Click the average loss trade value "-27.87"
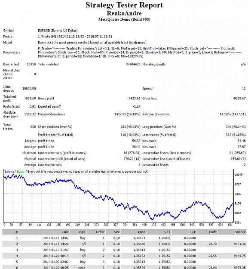This screenshot has width=248, height=269. 241,147
